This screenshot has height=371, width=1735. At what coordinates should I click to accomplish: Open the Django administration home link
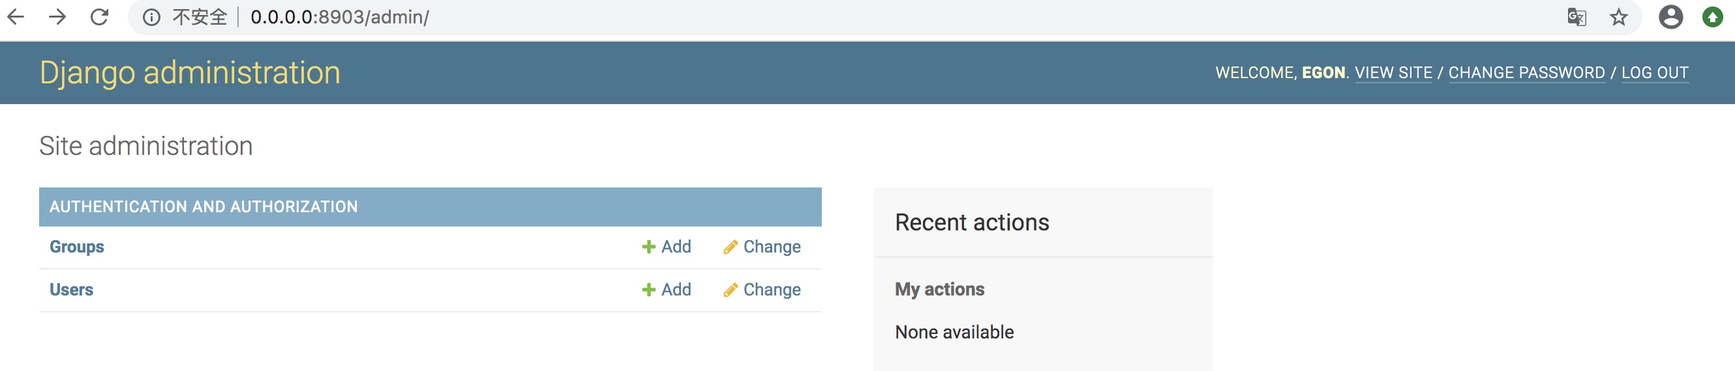pyautogui.click(x=190, y=73)
